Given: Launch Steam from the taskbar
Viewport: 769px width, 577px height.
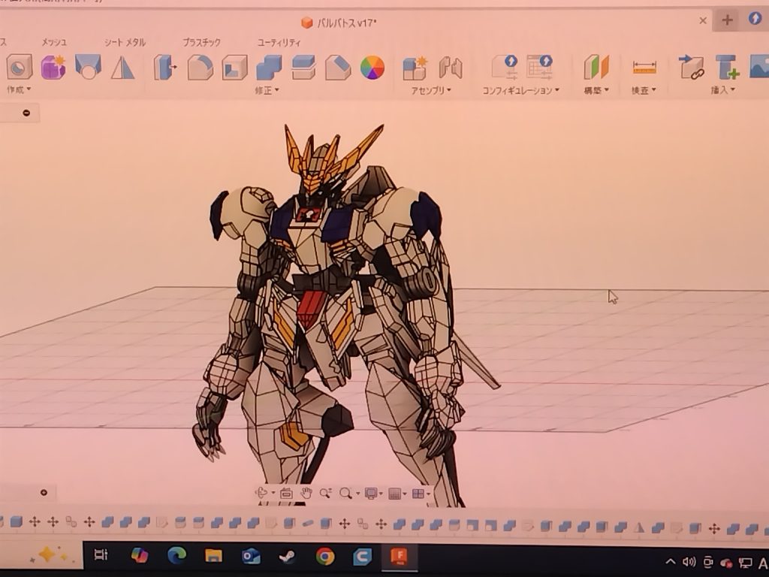Looking at the screenshot, I should 288,556.
